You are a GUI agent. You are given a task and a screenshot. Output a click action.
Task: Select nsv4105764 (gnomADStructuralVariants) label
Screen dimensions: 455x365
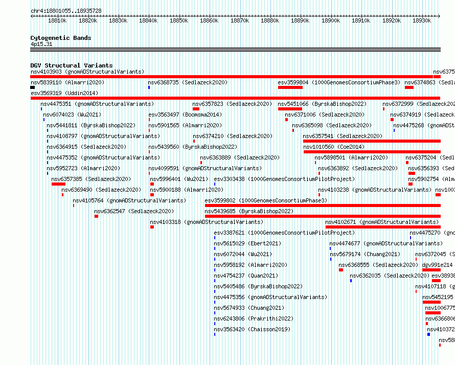tap(129, 200)
